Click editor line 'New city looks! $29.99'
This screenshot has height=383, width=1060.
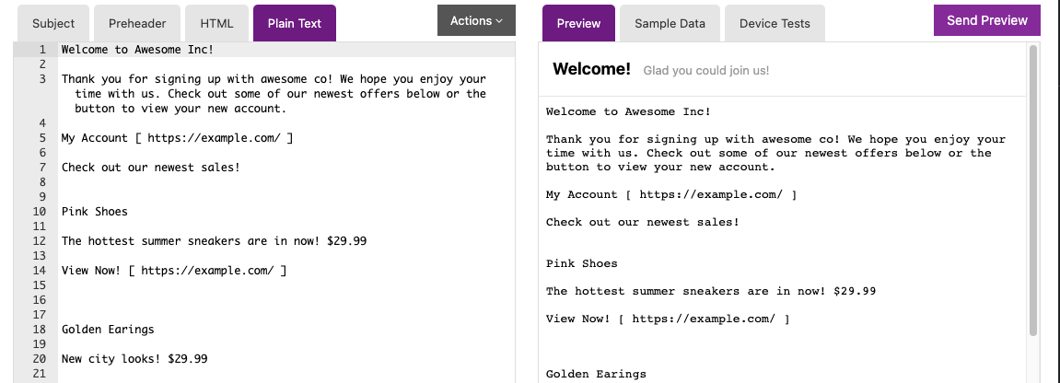[x=134, y=359]
